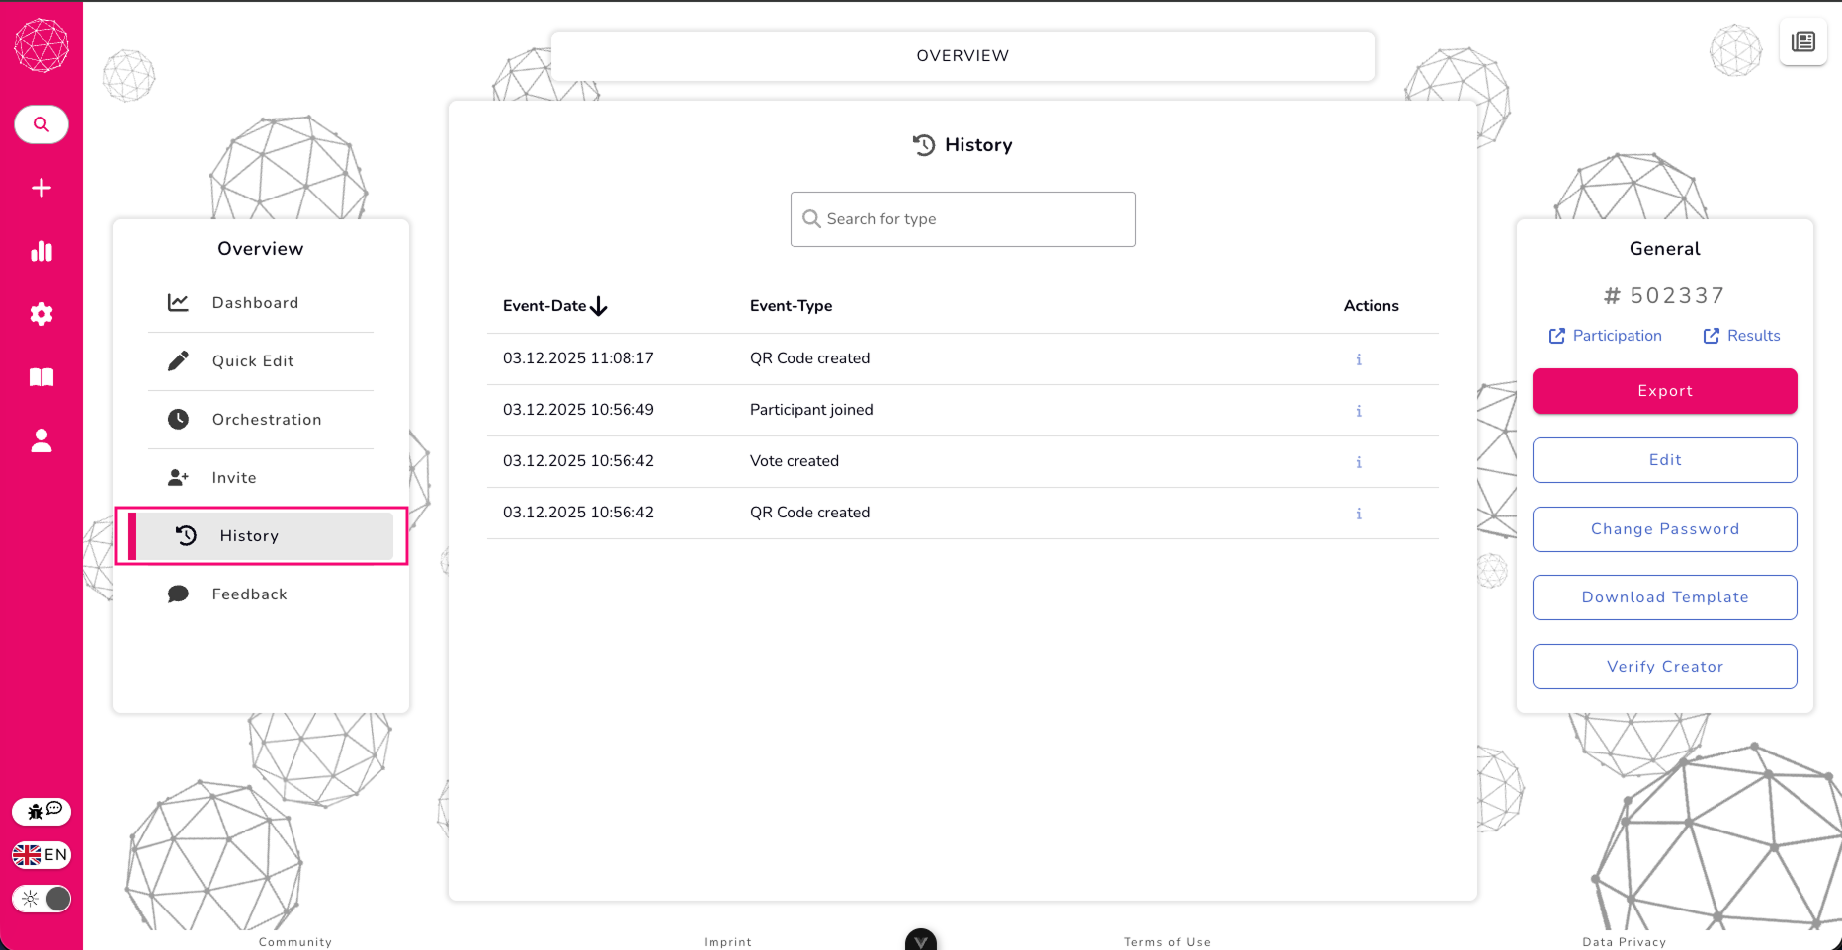Show info for the Participant joined event
The width and height of the screenshot is (1842, 950).
(x=1358, y=411)
